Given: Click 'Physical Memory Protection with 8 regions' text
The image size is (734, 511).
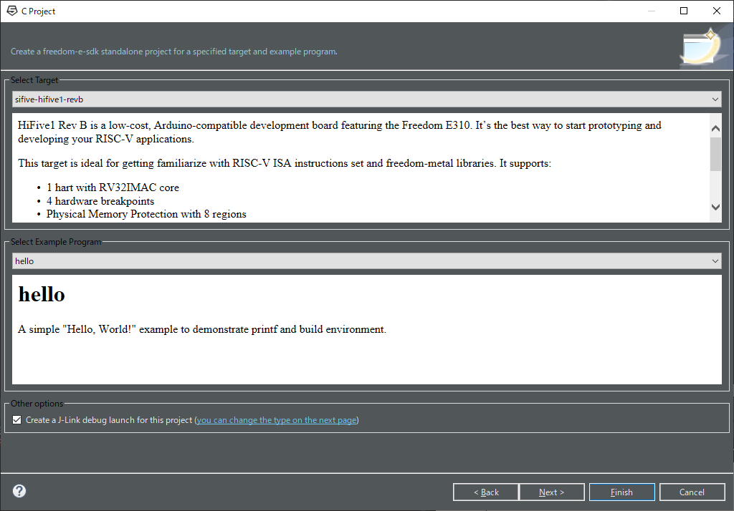Looking at the screenshot, I should point(146,214).
